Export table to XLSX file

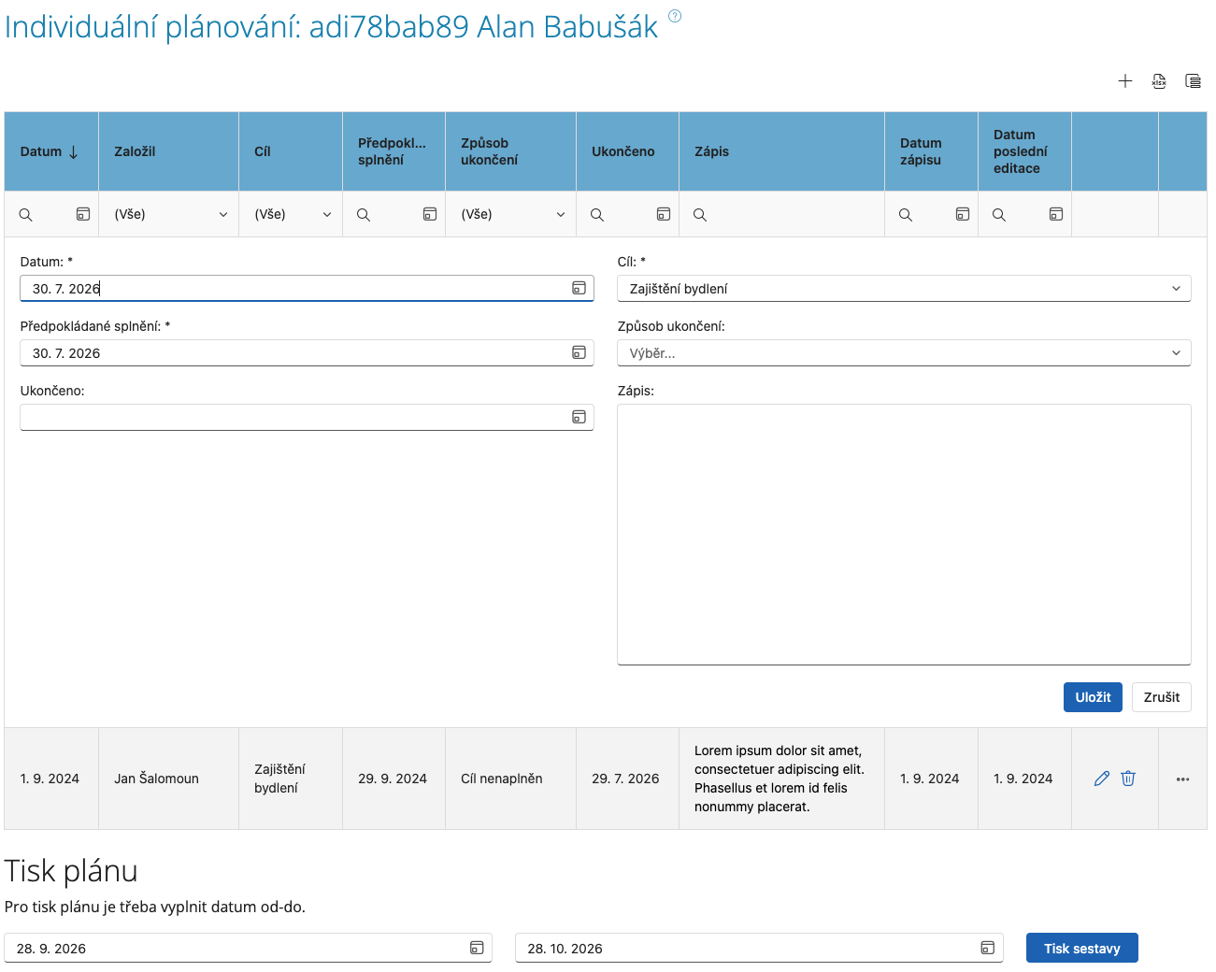tap(1159, 81)
